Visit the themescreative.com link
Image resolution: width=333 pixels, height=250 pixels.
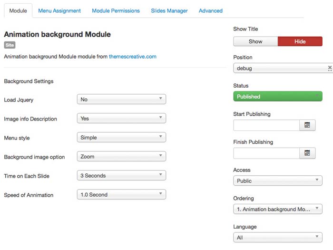tap(133, 56)
